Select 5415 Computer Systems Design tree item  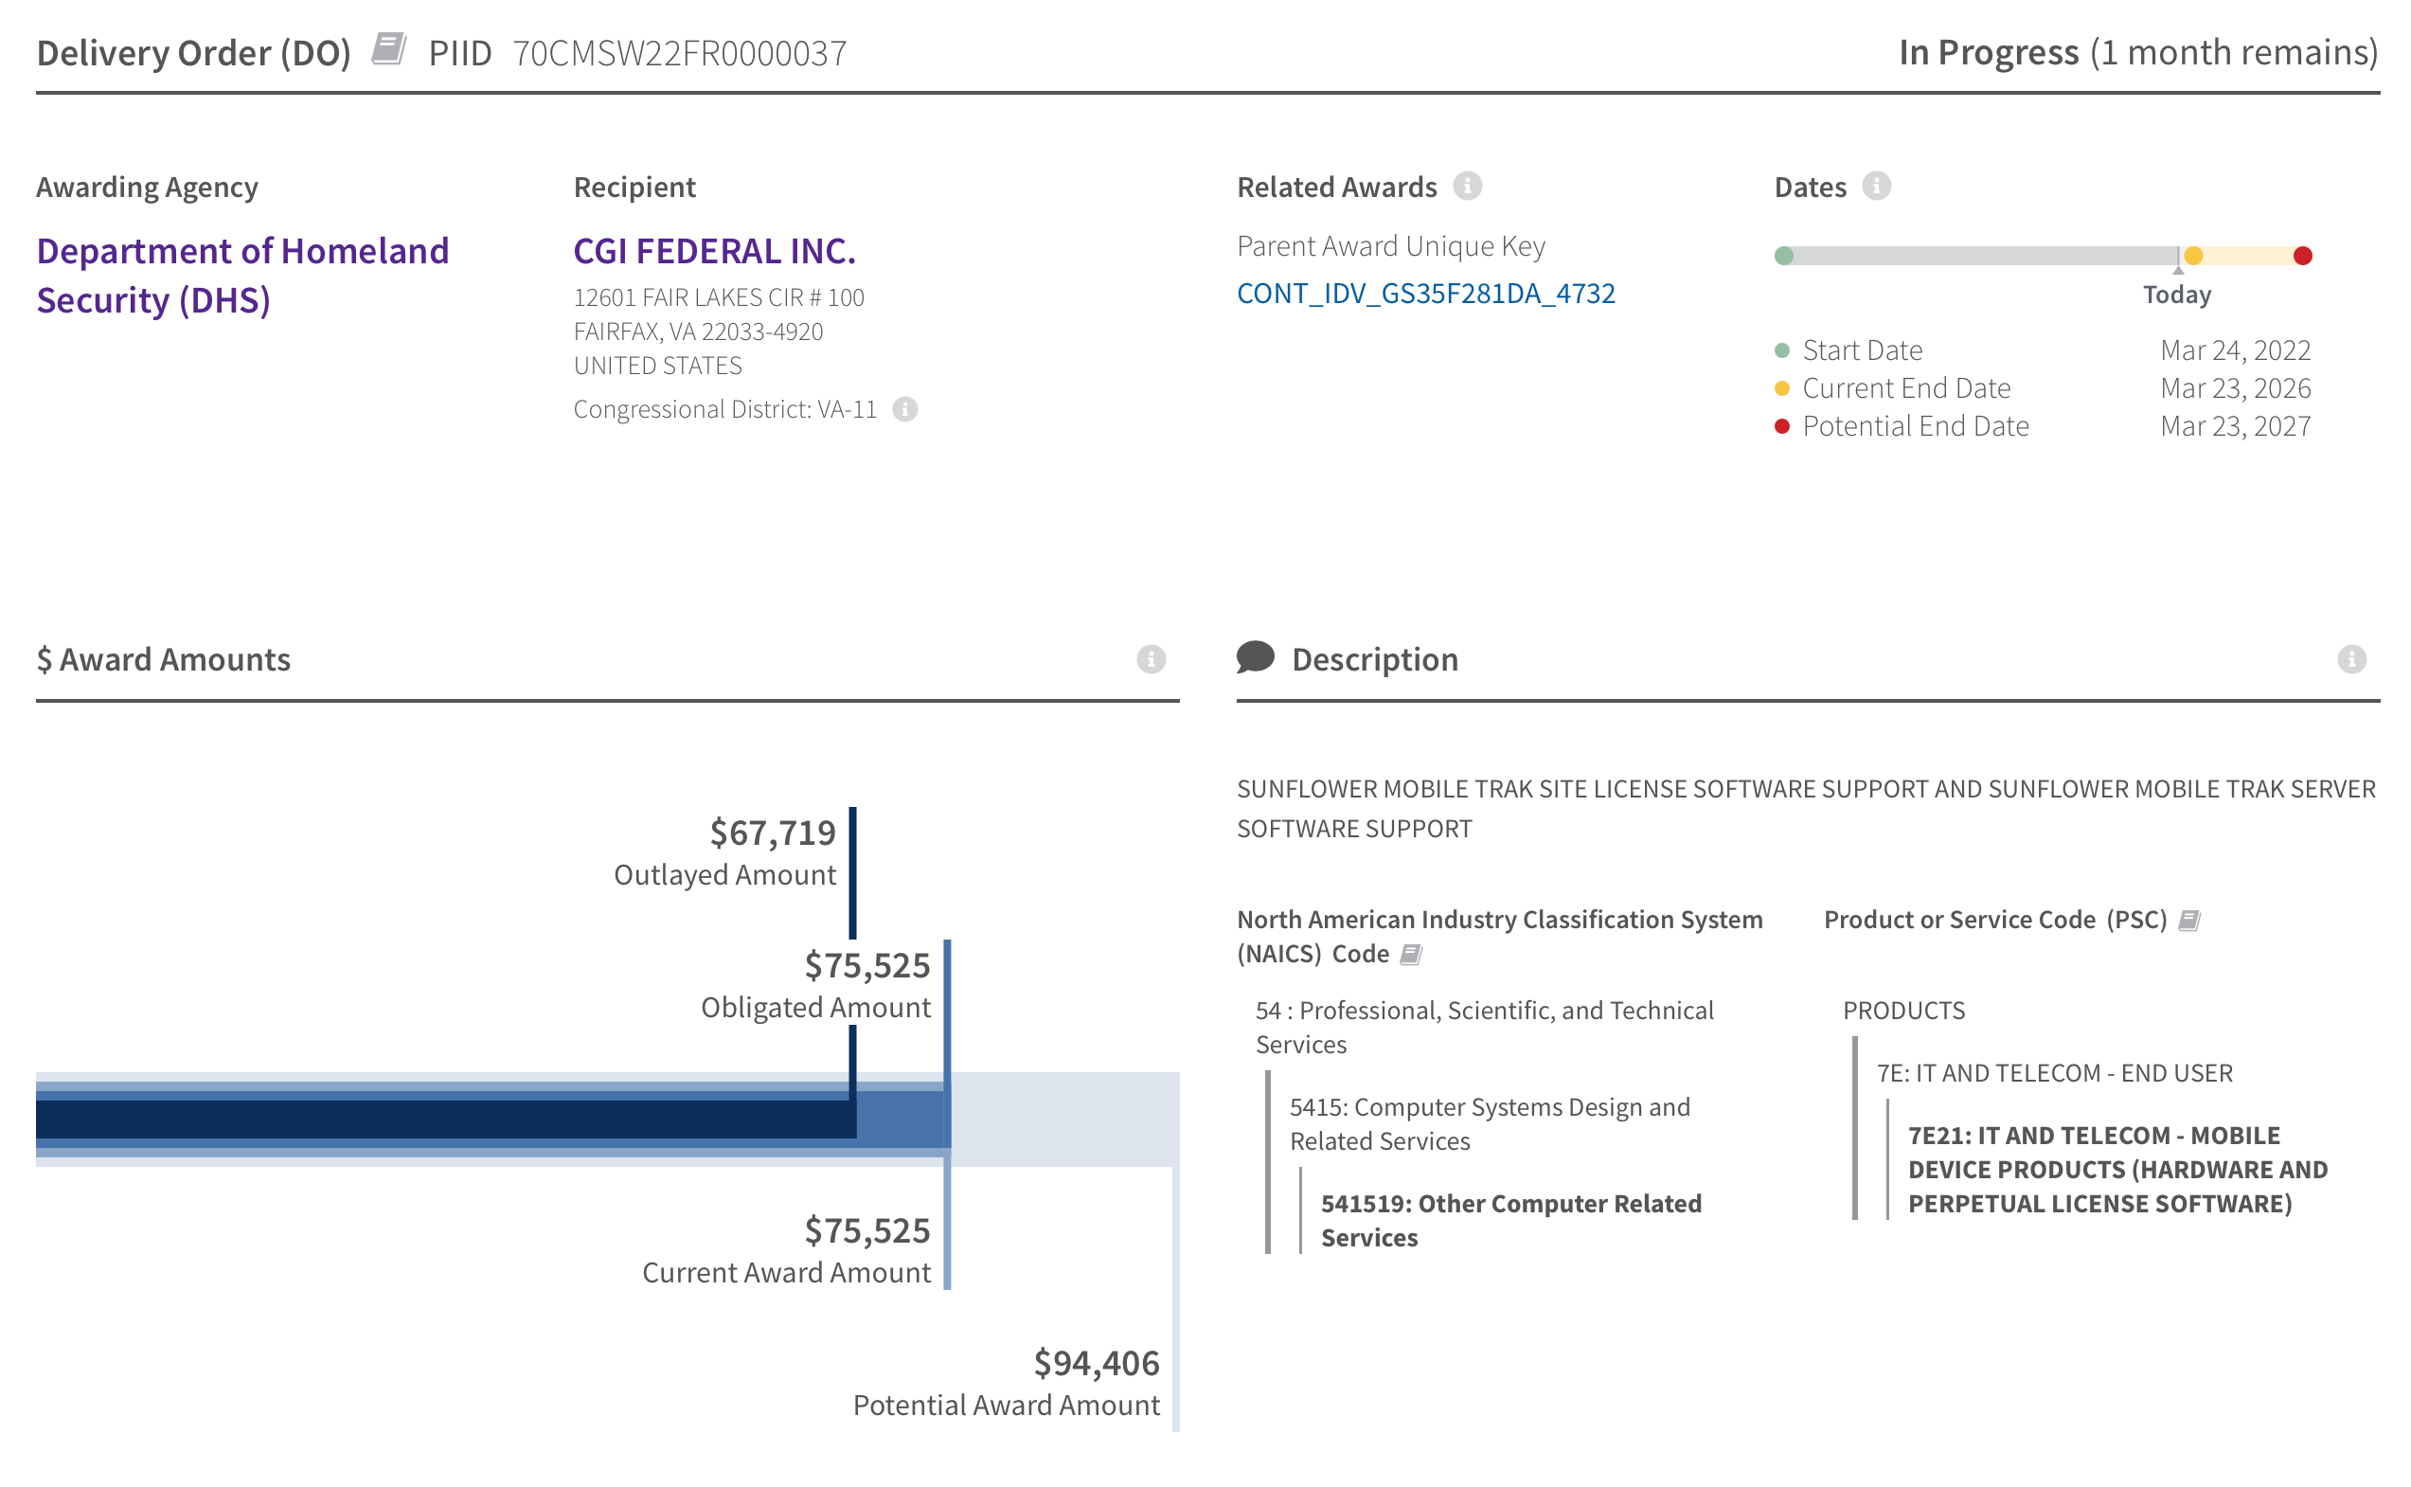click(1489, 1123)
